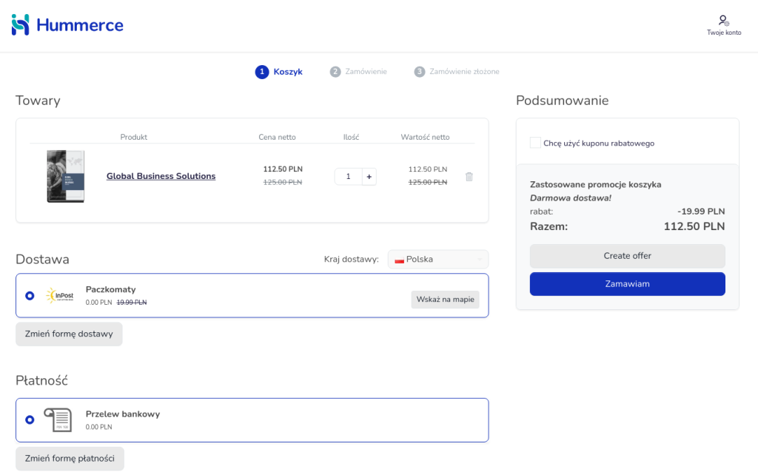The width and height of the screenshot is (758, 472).
Task: Enable the discount coupon checkbox
Action: [x=535, y=143]
